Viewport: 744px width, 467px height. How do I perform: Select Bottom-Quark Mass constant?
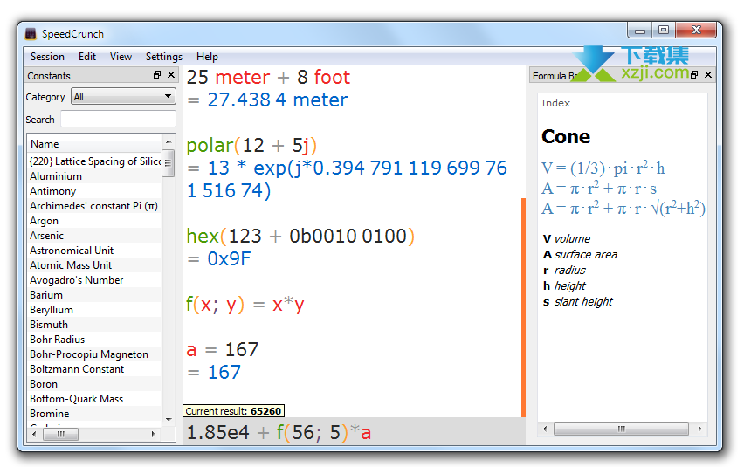(x=94, y=399)
